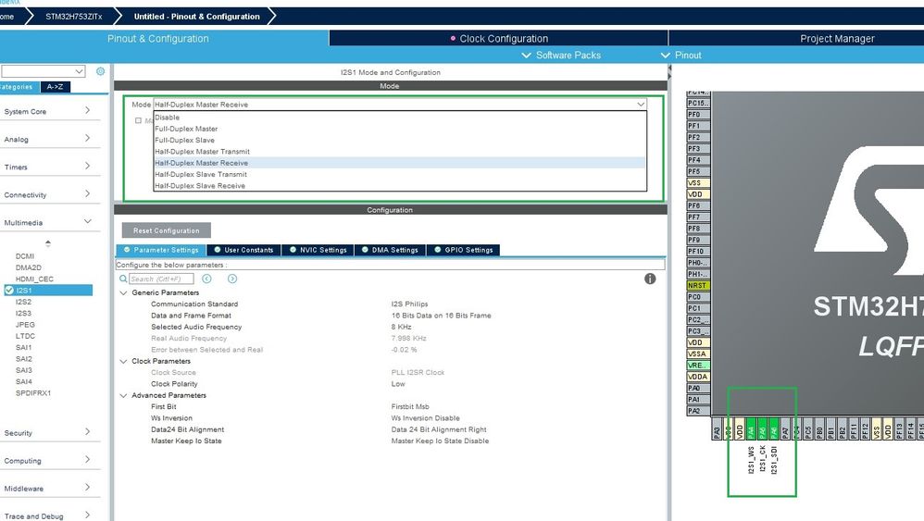This screenshot has width=924, height=521.
Task: Select the VDDA pin on chip
Action: click(x=698, y=377)
